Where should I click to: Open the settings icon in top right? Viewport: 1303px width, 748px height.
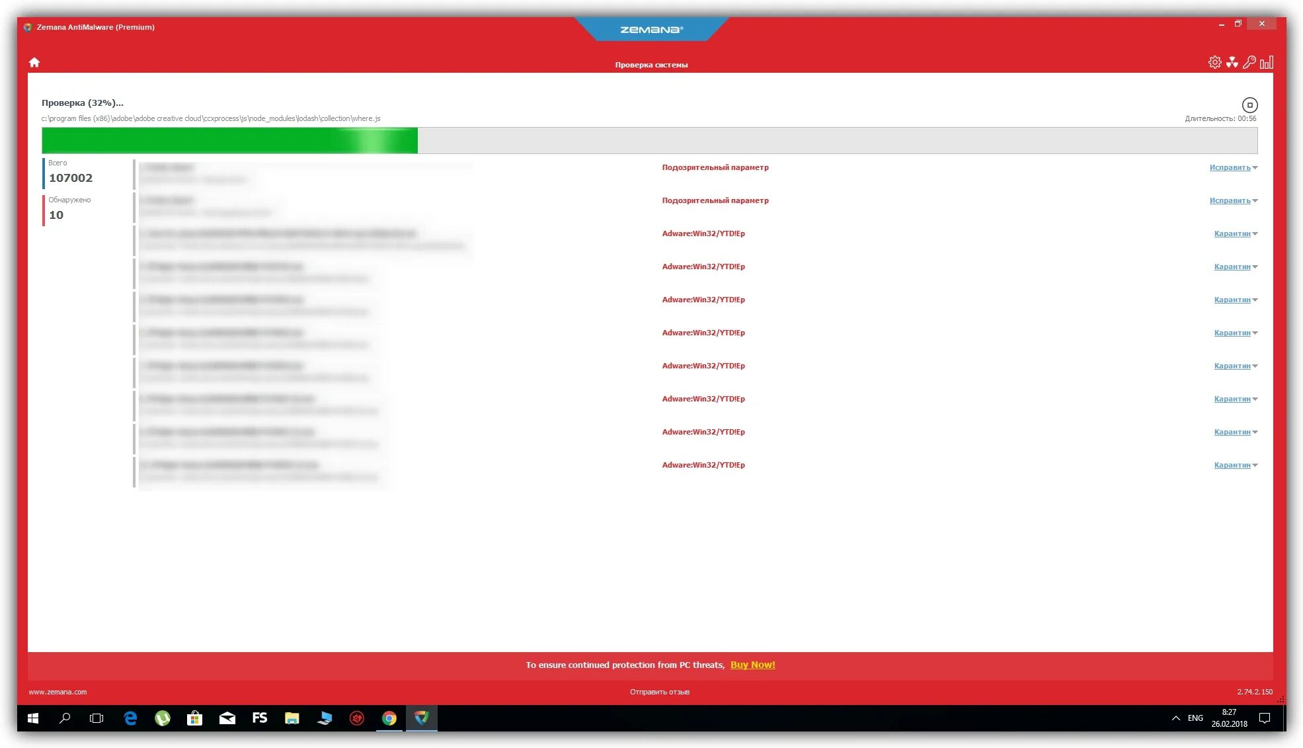1214,62
